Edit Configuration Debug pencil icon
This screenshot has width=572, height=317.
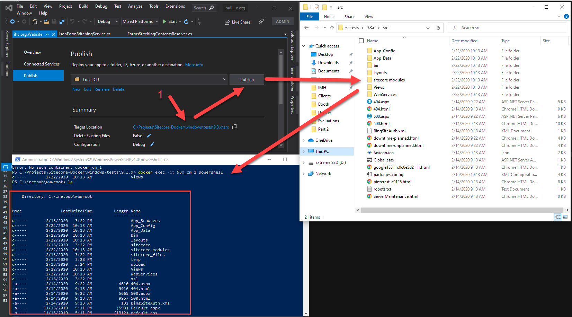pos(152,144)
